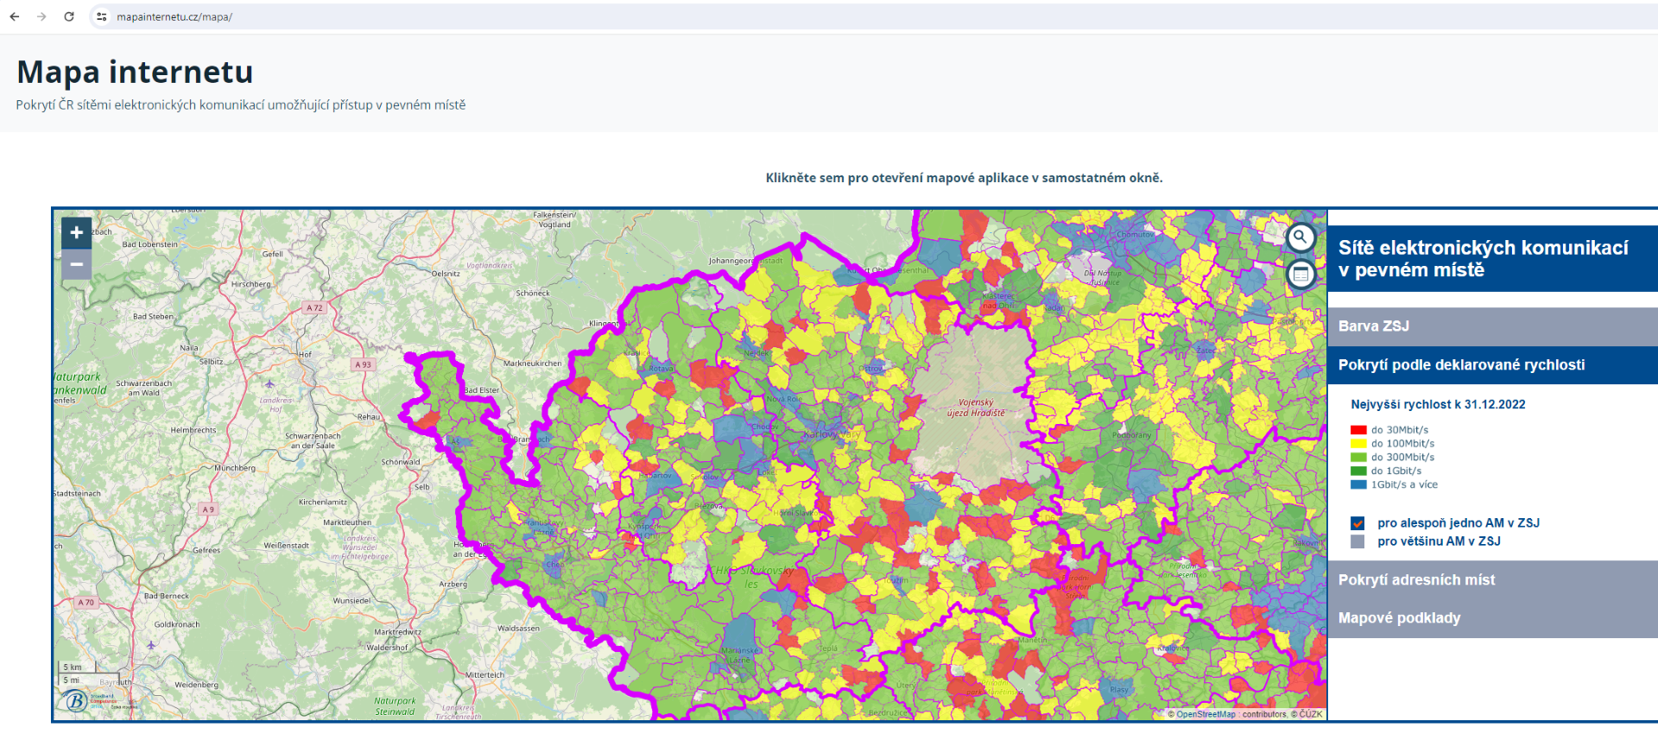
Task: Click the Weidenberg town label
Action: coord(197,685)
